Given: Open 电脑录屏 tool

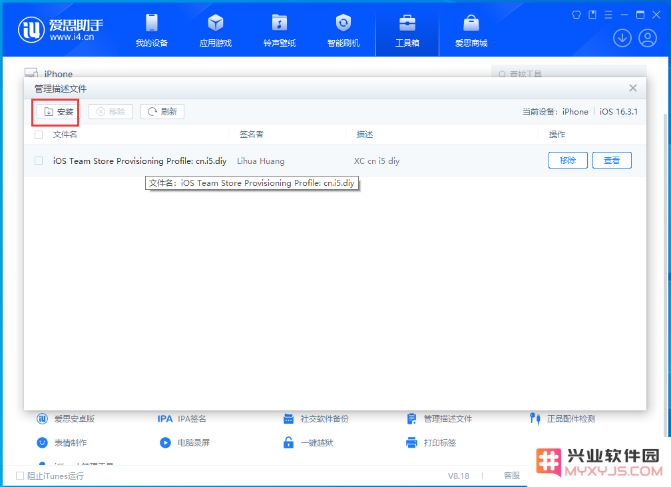Looking at the screenshot, I should (x=185, y=442).
